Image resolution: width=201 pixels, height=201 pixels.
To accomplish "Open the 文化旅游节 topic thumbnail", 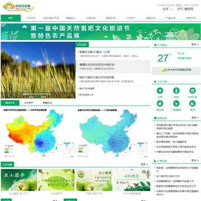I will pyautogui.click(x=56, y=180).
